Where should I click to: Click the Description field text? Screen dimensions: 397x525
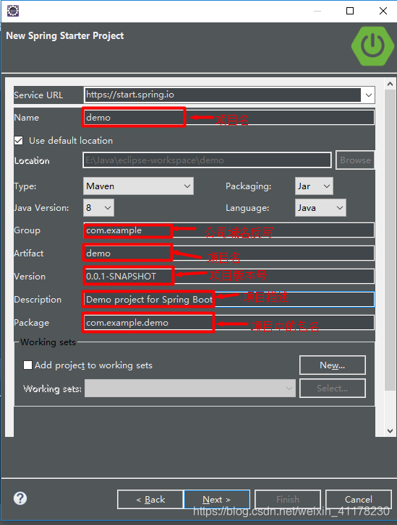tap(229, 300)
